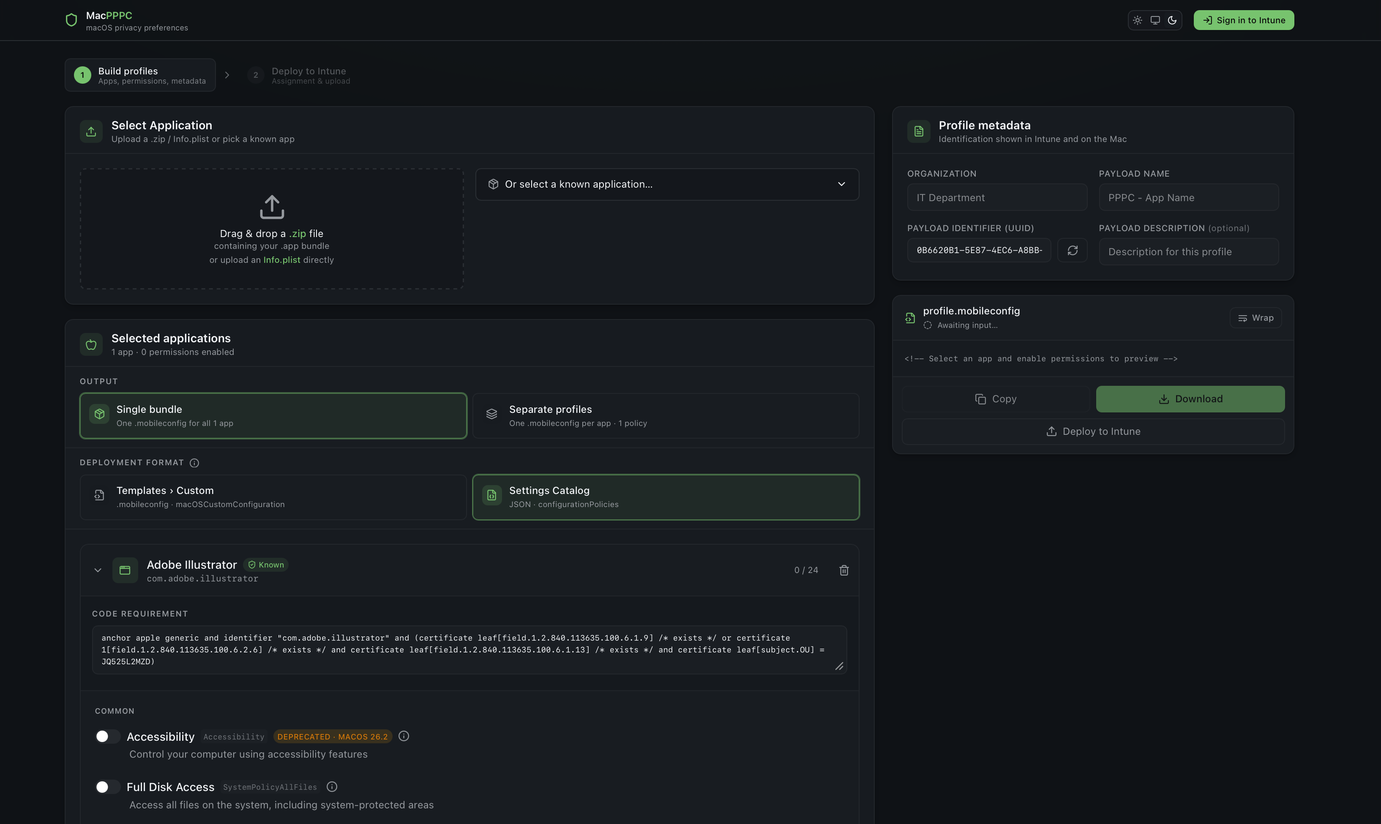Click the Organization input field
Image resolution: width=1381 pixels, height=824 pixels.
(x=997, y=198)
